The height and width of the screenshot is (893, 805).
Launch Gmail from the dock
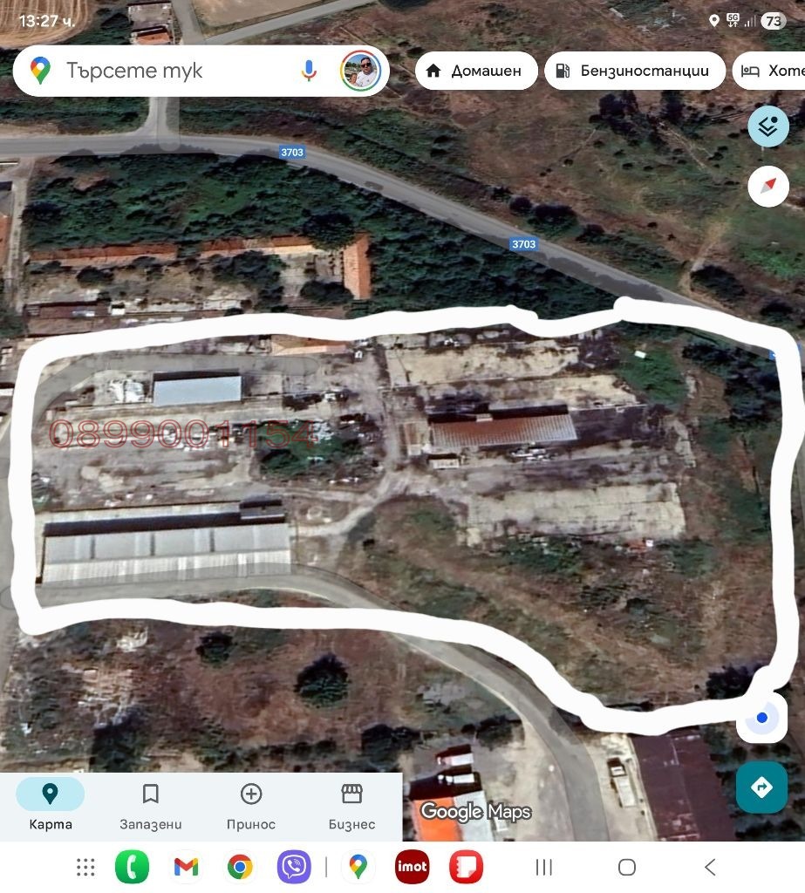pos(186,867)
